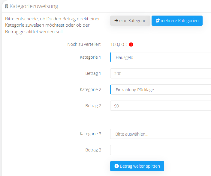Click the red exclamation warning icon
This screenshot has width=211, height=176.
click(x=131, y=45)
